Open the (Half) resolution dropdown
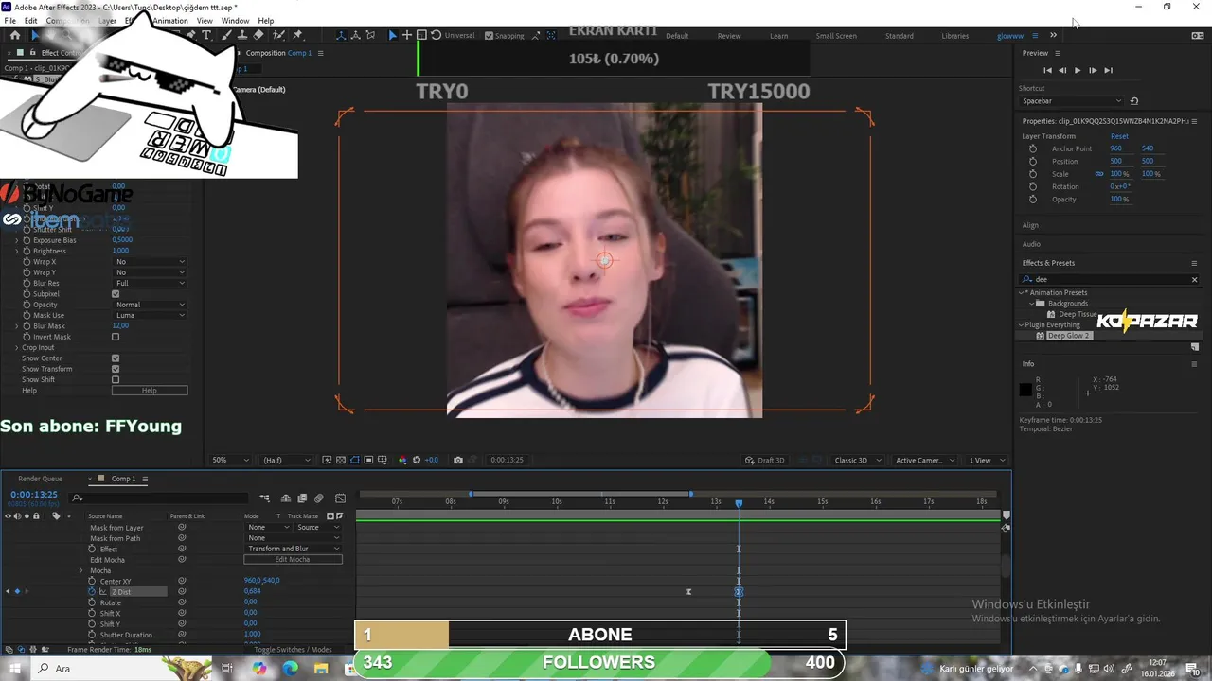The image size is (1212, 681). 286,460
